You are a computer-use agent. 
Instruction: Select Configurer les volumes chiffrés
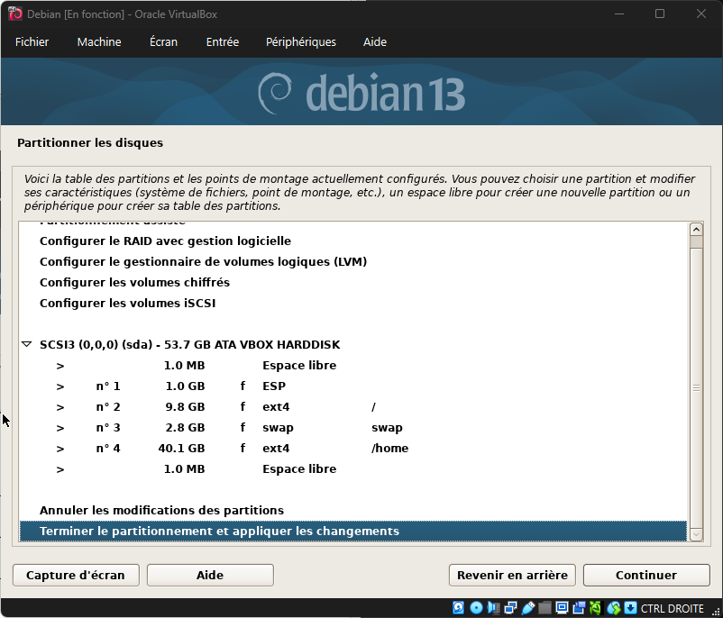(x=134, y=283)
